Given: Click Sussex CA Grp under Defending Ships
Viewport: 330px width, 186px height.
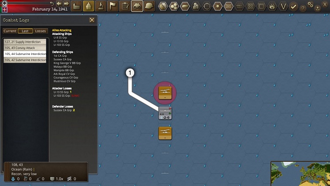Looking at the screenshot, I should pyautogui.click(x=63, y=59).
